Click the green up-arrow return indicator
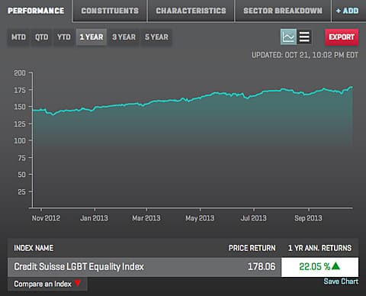 [x=335, y=266]
